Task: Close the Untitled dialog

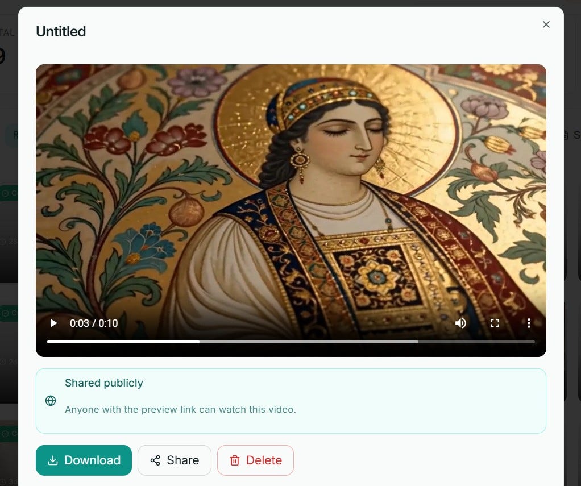Action: pos(546,24)
